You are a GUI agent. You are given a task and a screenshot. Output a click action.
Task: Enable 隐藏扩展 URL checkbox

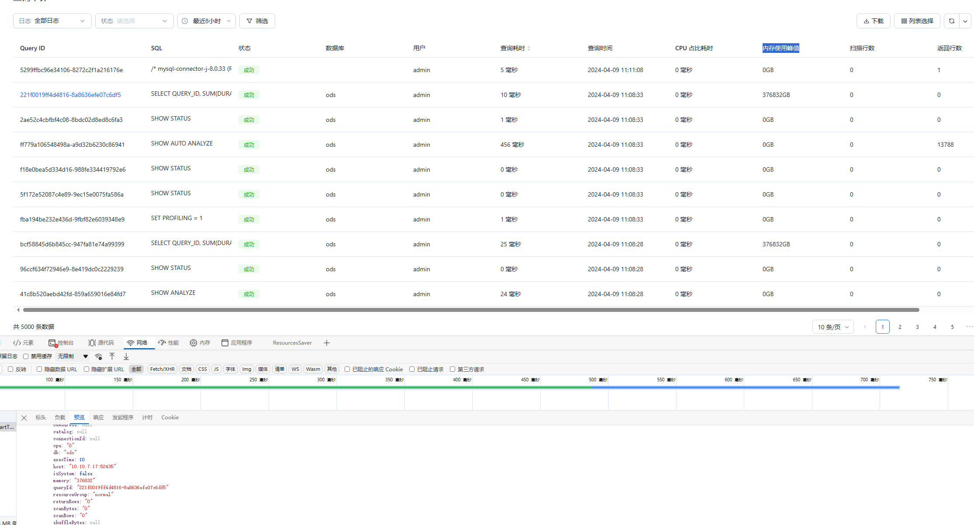[86, 369]
